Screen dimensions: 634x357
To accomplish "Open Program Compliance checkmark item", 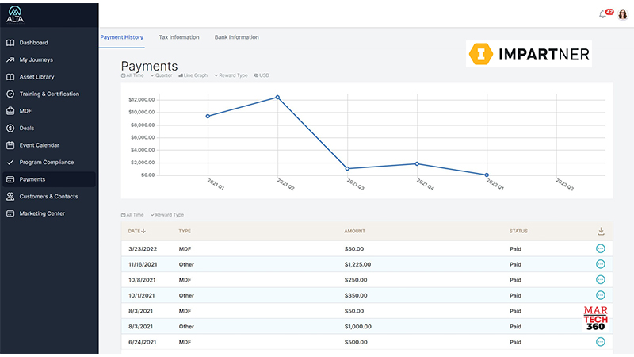I will point(47,163).
